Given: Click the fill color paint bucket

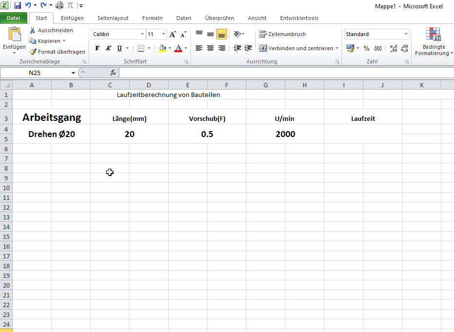Looking at the screenshot, I should (x=162, y=48).
